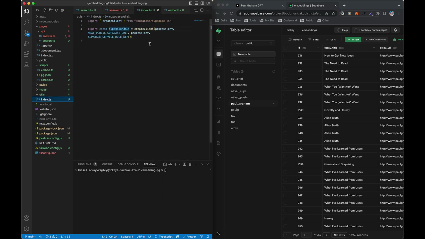
Task: Open the new terminal launch profile dropdown
Action: tap(179, 164)
